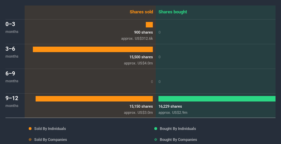
Task: Click the approx. US$2.9m value
Action: 173,112
